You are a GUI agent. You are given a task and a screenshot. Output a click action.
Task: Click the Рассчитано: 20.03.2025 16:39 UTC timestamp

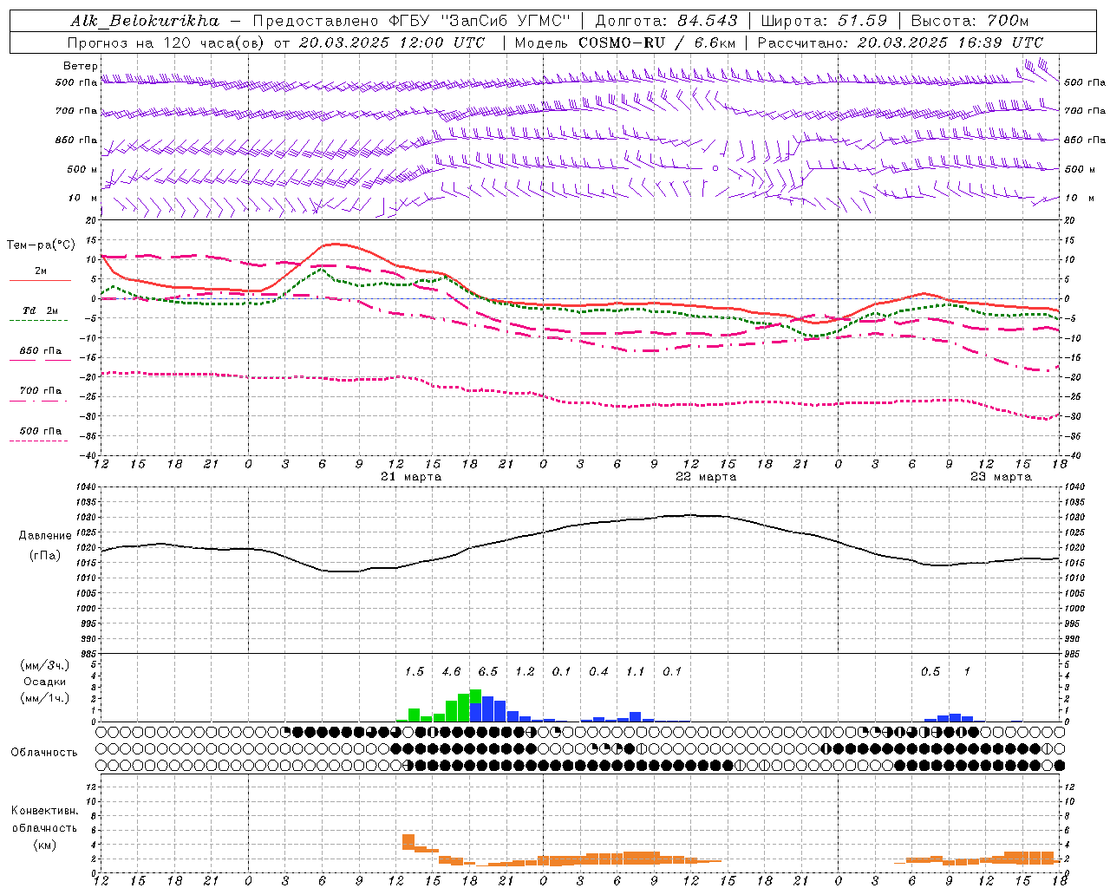(x=900, y=42)
